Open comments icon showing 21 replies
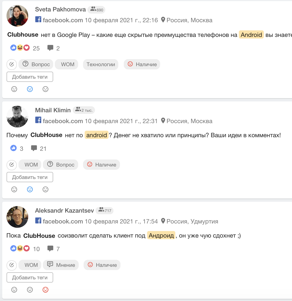 click(34, 148)
